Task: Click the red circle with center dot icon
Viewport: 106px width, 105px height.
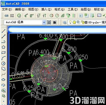Action: point(51,16)
